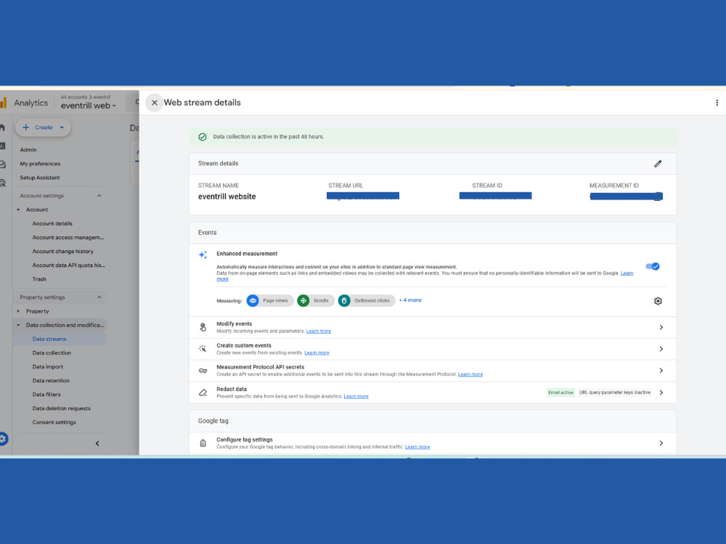Viewport: 726px width, 544px height.
Task: Expand Create custom events chevron arrow
Action: point(661,350)
